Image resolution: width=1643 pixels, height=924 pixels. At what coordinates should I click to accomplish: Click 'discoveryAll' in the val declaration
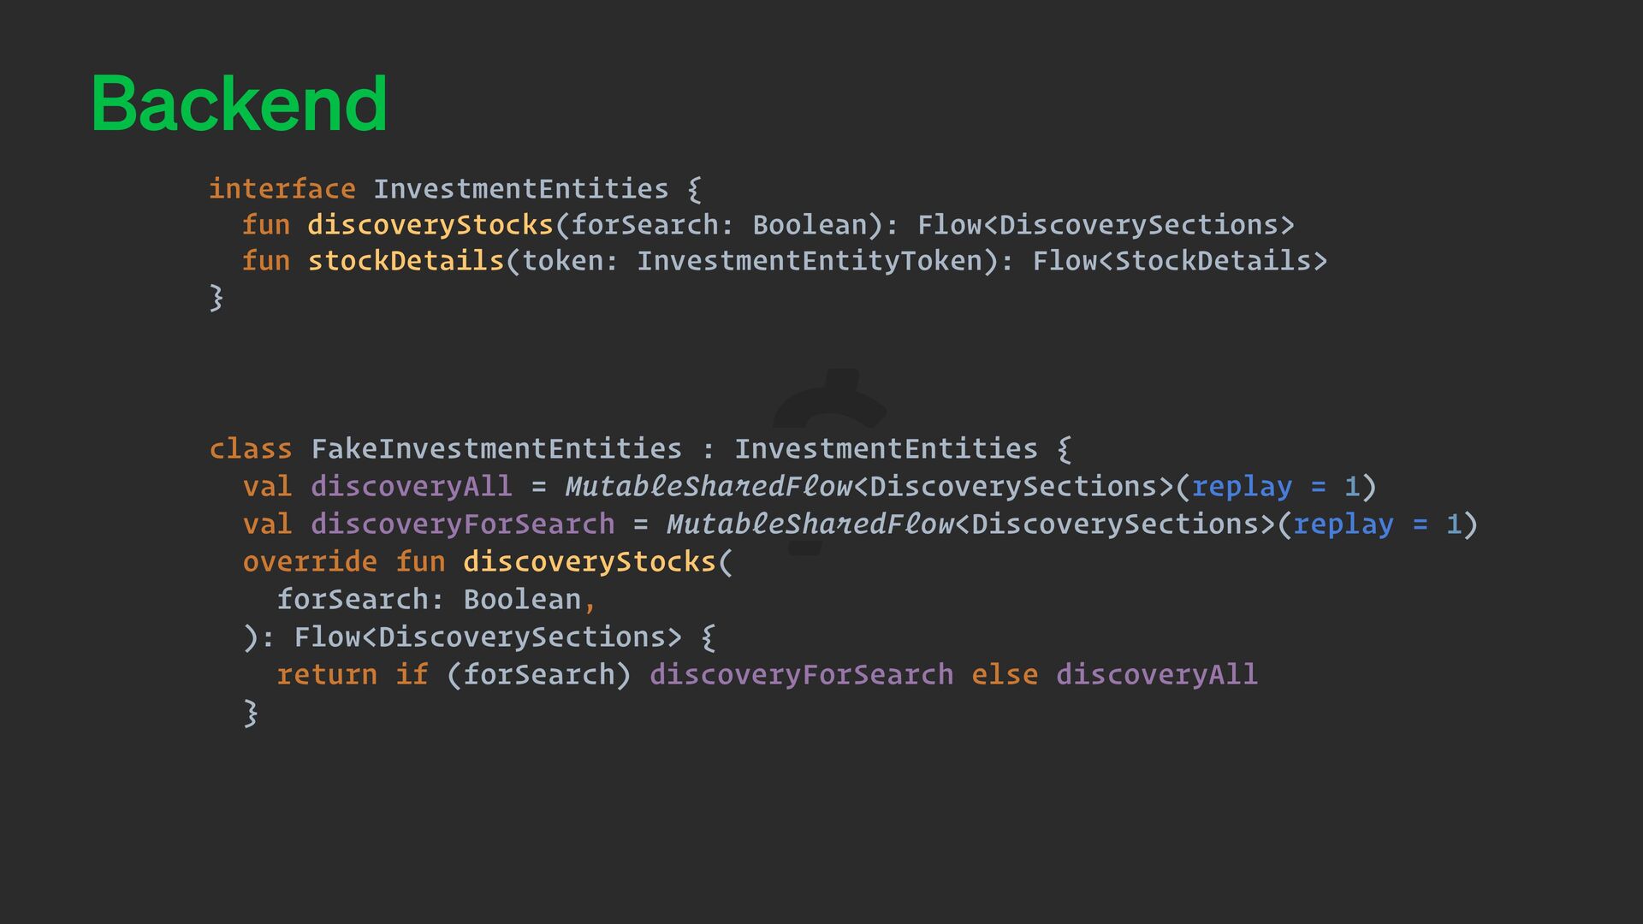click(x=411, y=487)
